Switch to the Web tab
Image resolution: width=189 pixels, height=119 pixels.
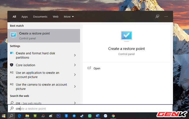56,17
